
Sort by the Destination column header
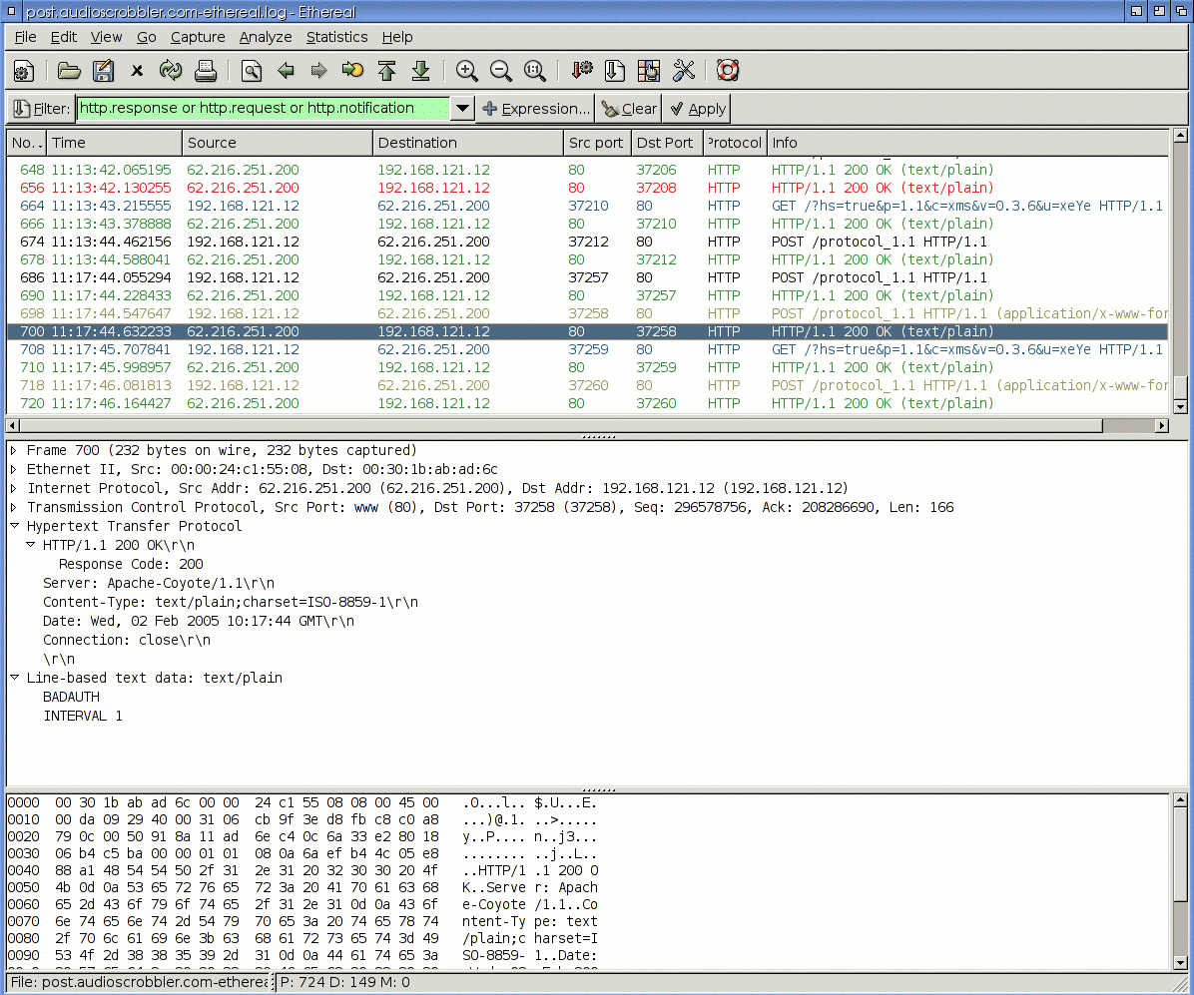467,143
